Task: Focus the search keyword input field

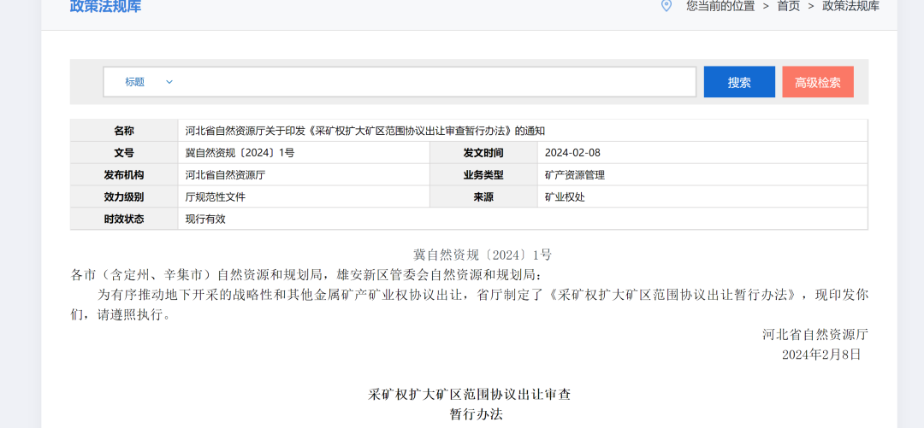Action: tap(437, 82)
